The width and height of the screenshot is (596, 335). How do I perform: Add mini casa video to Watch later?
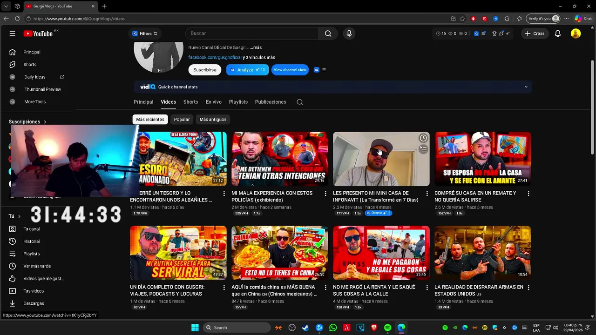423,138
